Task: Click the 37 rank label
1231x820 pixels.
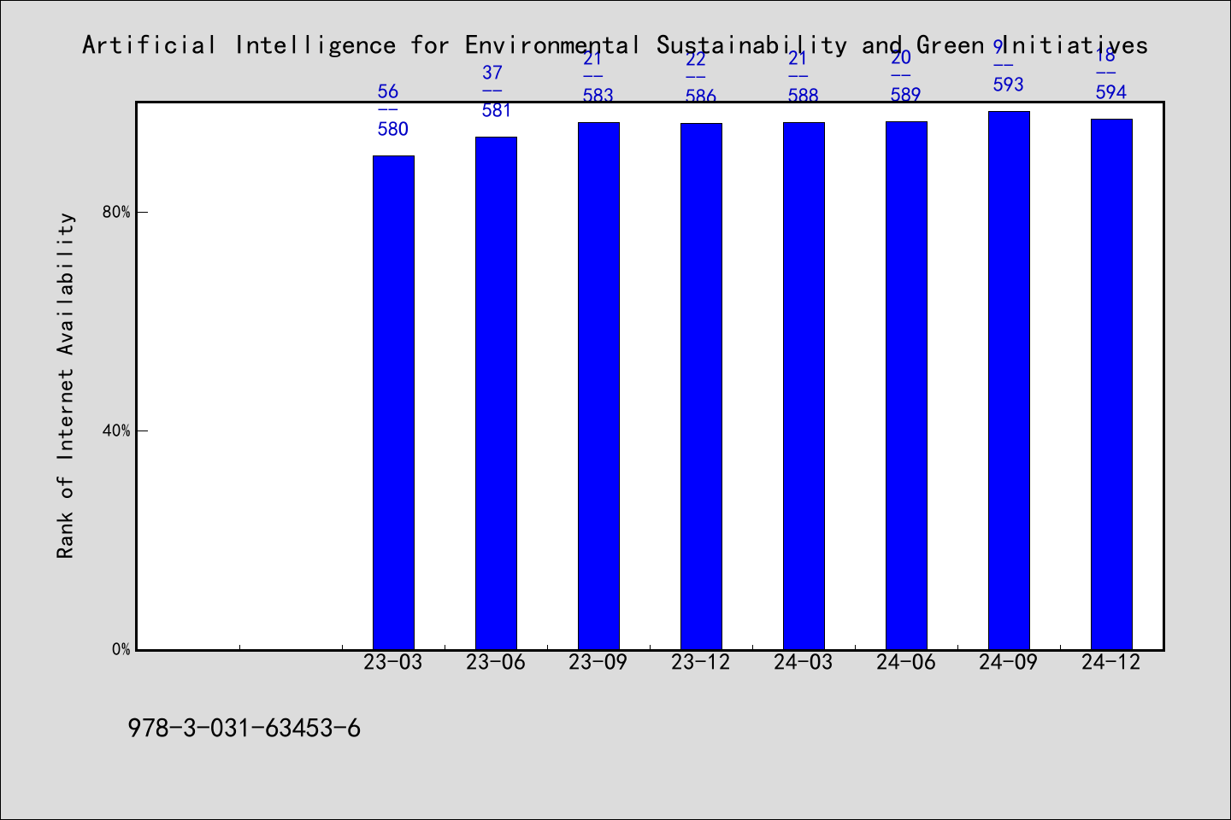Action: click(492, 73)
